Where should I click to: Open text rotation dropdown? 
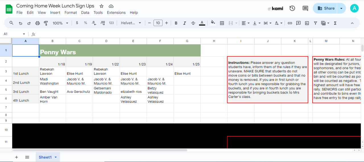point(278,23)
